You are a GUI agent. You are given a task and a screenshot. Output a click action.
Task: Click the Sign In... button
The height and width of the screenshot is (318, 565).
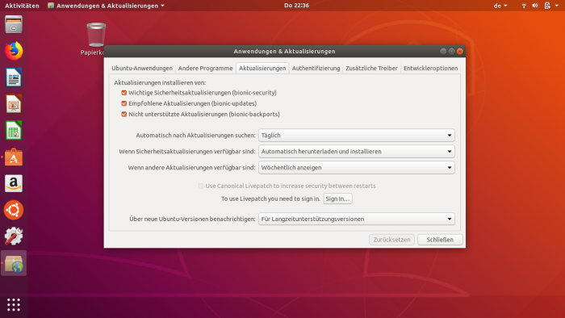[337, 199]
